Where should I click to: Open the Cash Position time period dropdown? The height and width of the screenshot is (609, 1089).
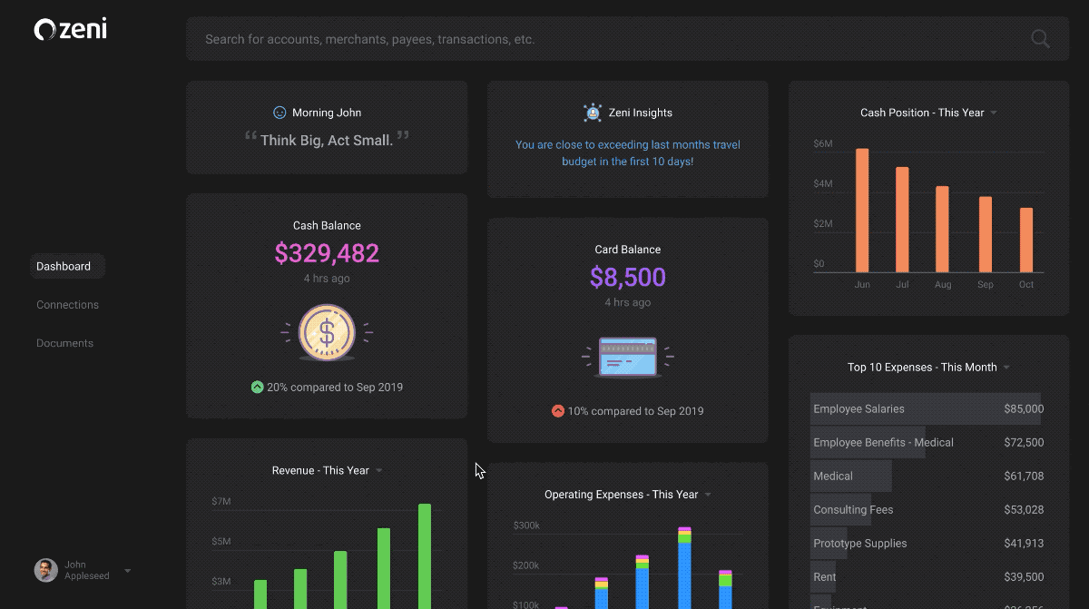993,113
